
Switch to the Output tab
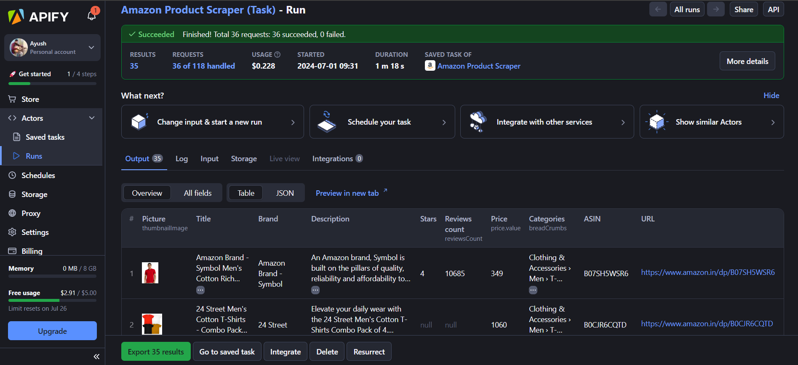click(144, 159)
